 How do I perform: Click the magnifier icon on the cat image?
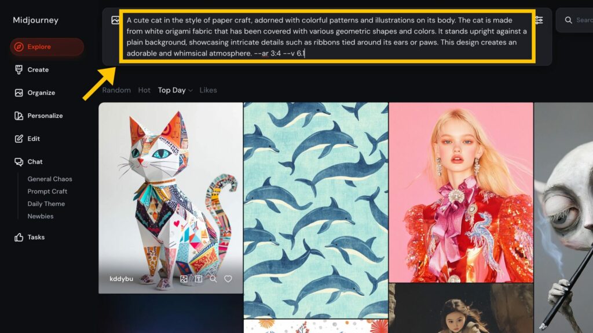[x=213, y=279]
